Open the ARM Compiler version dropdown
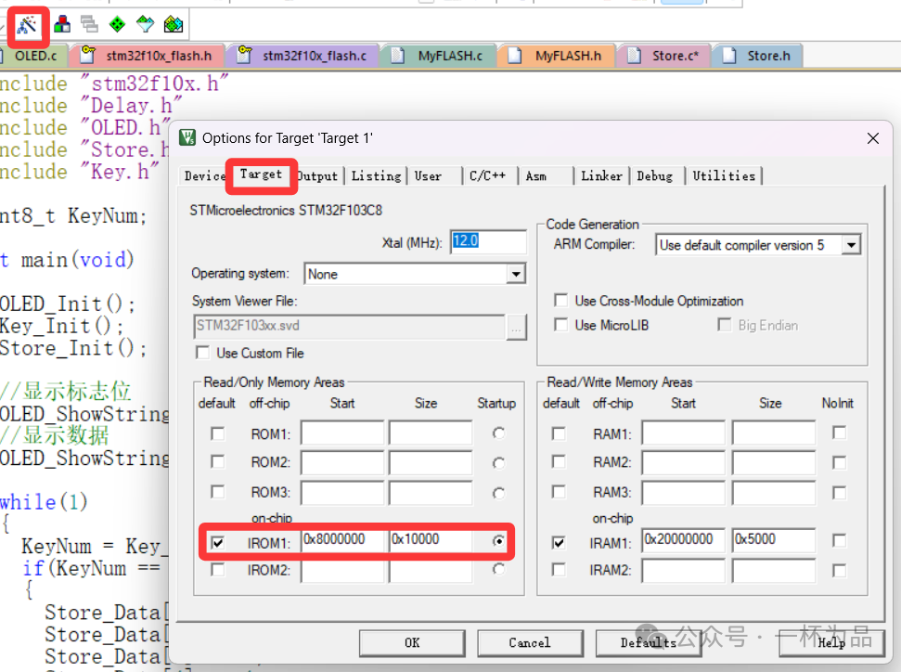 coord(851,244)
